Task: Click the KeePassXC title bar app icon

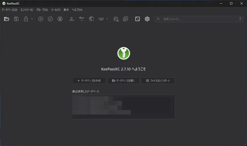Action: tap(4, 3)
